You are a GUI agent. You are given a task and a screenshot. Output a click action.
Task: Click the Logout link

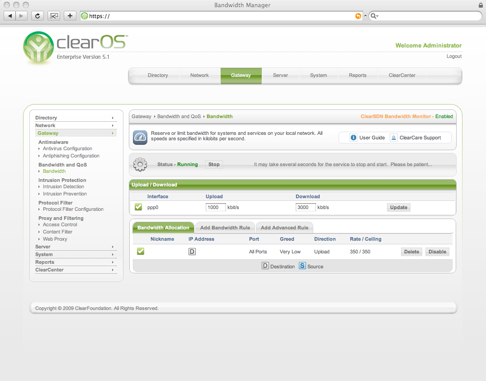[454, 56]
